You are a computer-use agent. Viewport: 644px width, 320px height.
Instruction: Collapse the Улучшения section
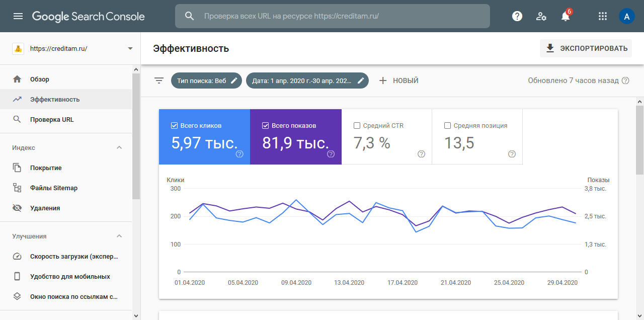[x=119, y=236]
